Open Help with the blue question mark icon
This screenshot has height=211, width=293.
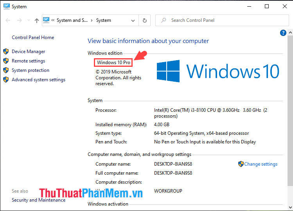tap(283, 33)
